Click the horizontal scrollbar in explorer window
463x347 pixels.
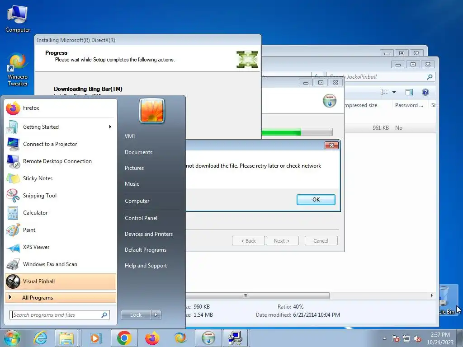click(x=257, y=295)
